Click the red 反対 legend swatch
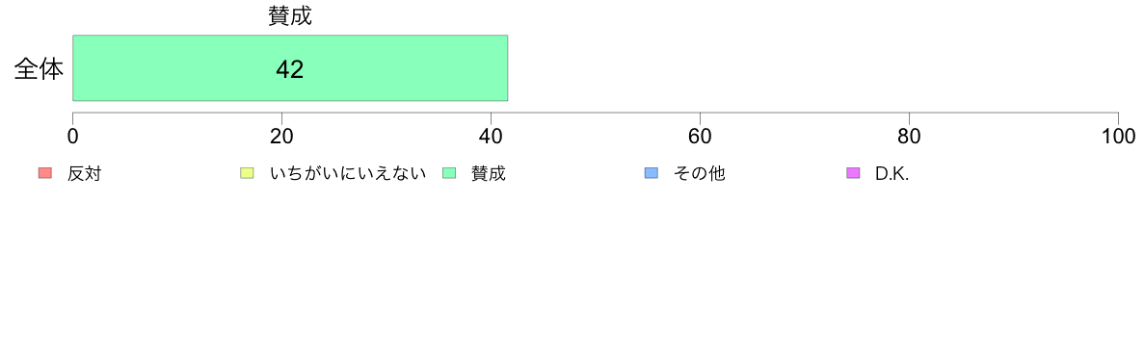 44,173
